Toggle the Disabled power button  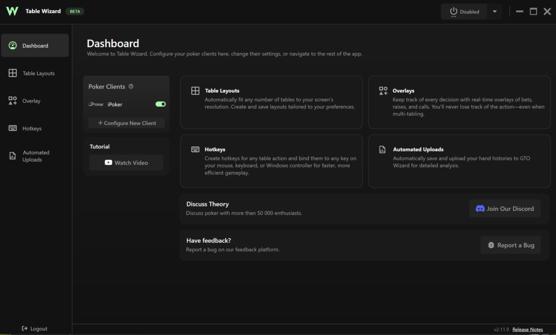tap(464, 12)
